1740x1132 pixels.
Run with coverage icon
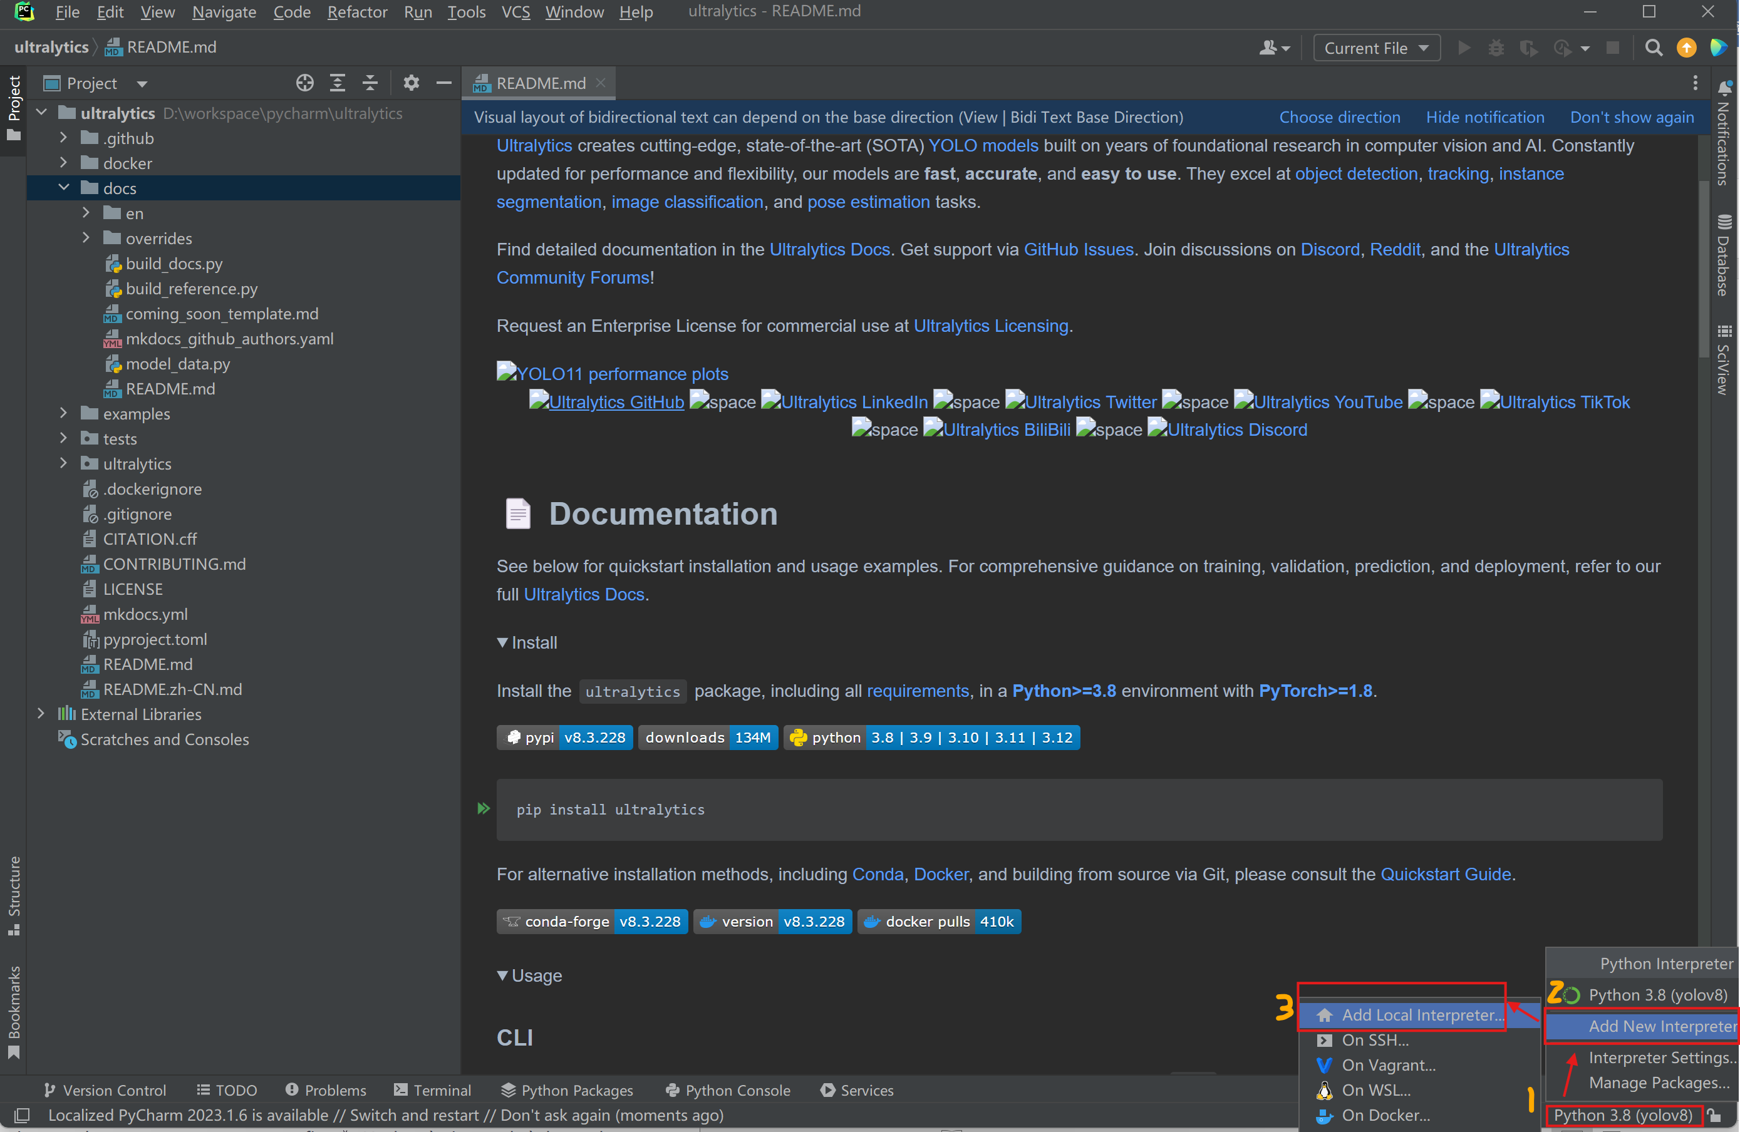point(1528,48)
